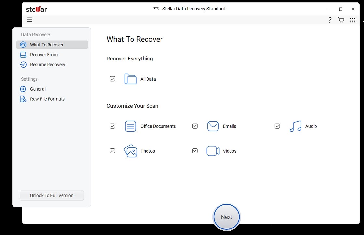Open the shopping cart icon
364x235 pixels.
341,20
